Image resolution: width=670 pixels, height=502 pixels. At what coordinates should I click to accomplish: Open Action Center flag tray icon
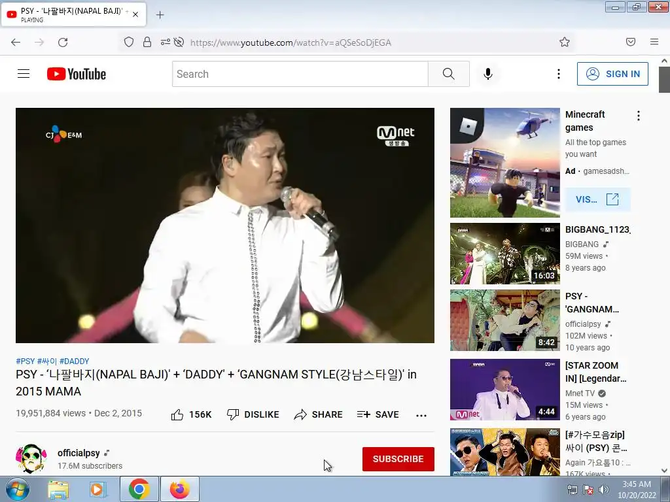(588, 490)
